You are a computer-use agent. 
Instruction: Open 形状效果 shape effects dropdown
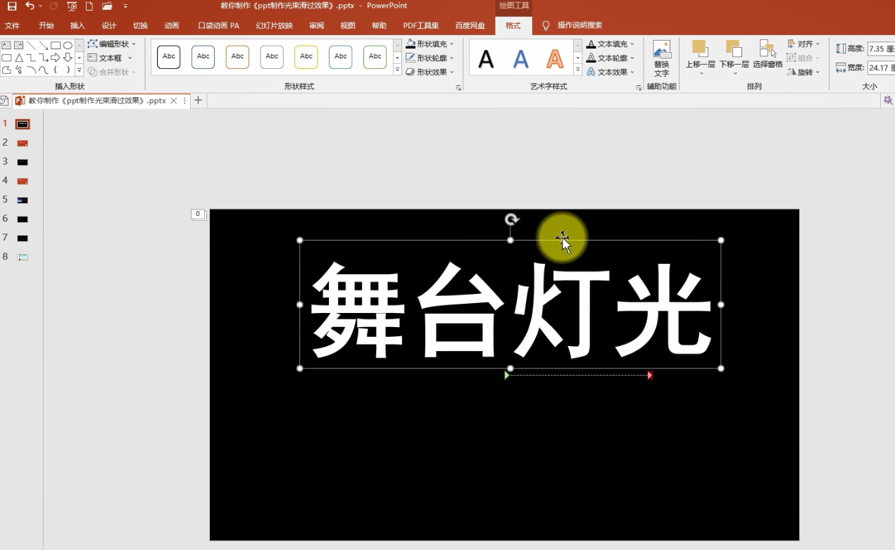(430, 72)
